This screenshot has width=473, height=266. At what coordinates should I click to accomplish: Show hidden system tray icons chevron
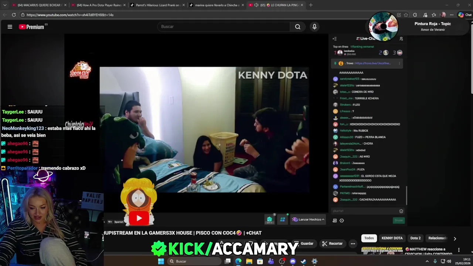coord(427,261)
